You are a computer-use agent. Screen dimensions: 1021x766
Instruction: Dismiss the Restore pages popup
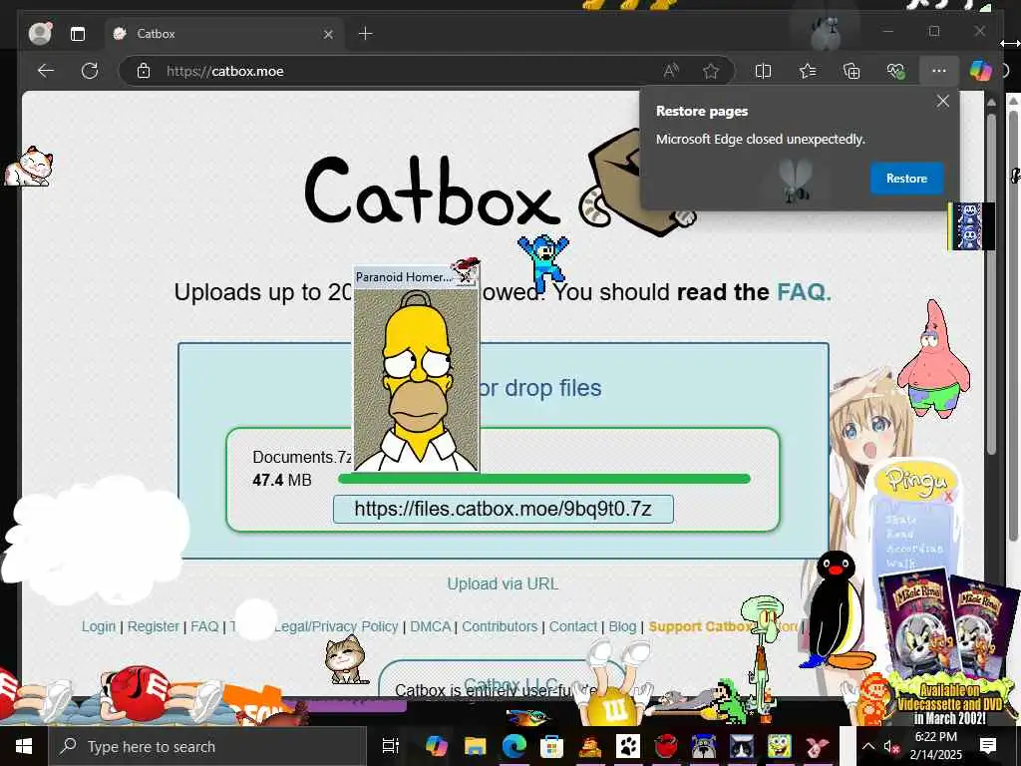[942, 101]
